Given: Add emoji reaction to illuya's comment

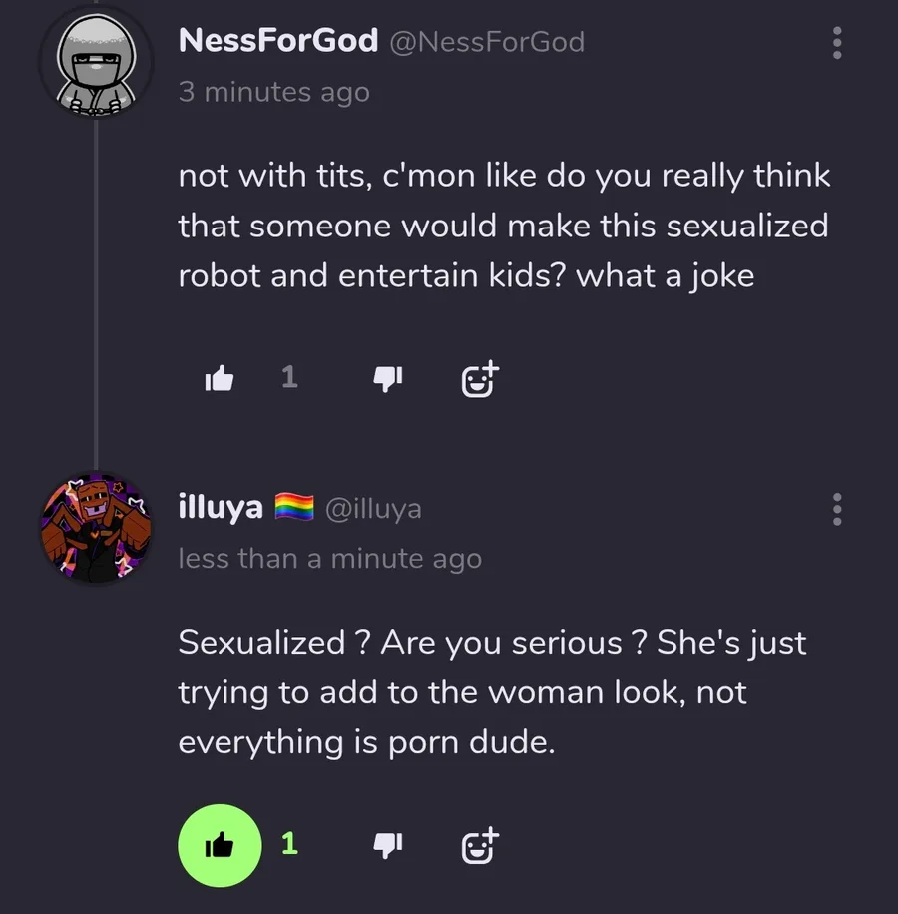Looking at the screenshot, I should click(x=479, y=845).
